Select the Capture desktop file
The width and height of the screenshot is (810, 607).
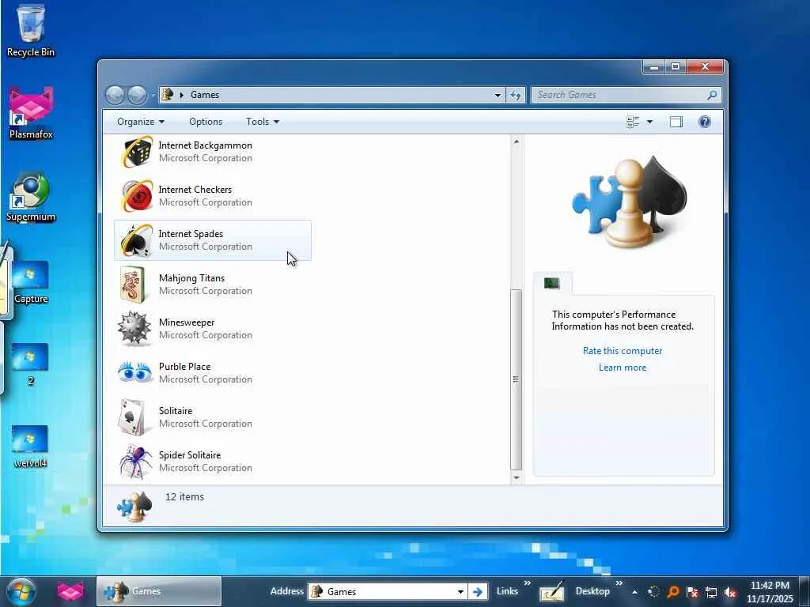click(x=31, y=282)
